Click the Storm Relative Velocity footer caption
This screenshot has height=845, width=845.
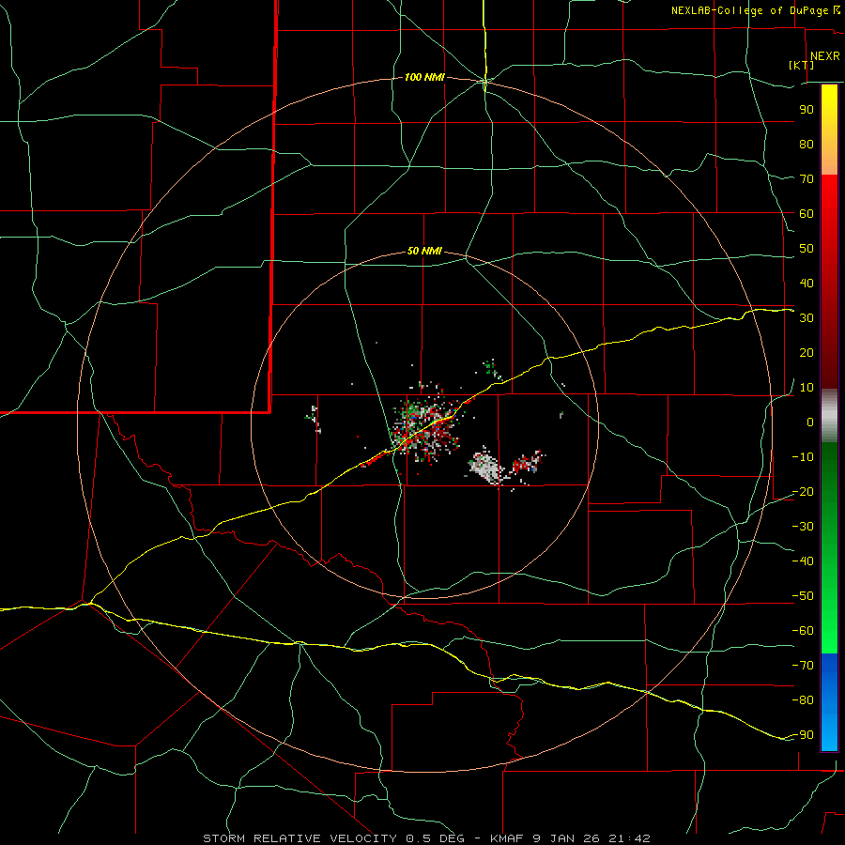click(x=426, y=838)
